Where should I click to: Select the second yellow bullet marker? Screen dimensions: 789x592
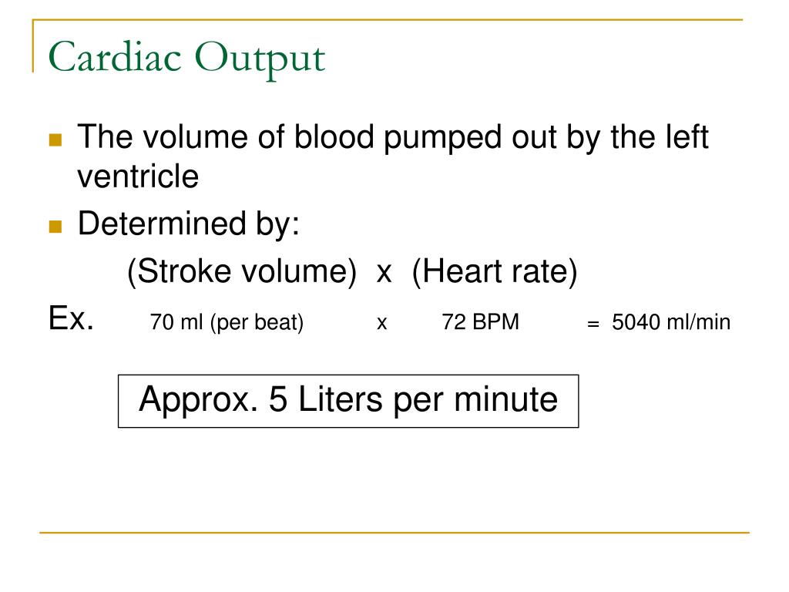pyautogui.click(x=55, y=227)
